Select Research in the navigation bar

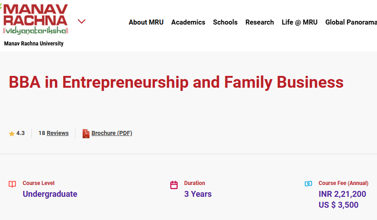pos(259,22)
